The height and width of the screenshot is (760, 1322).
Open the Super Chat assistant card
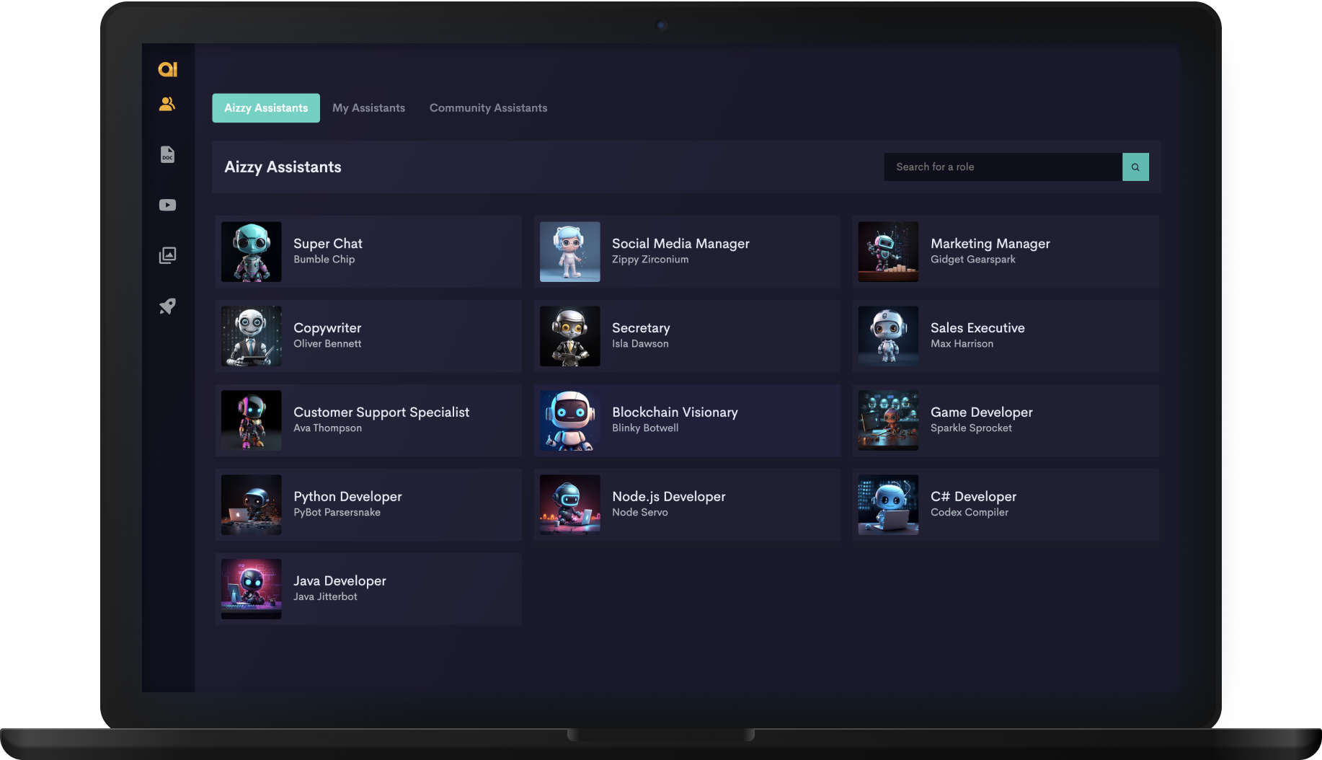368,252
